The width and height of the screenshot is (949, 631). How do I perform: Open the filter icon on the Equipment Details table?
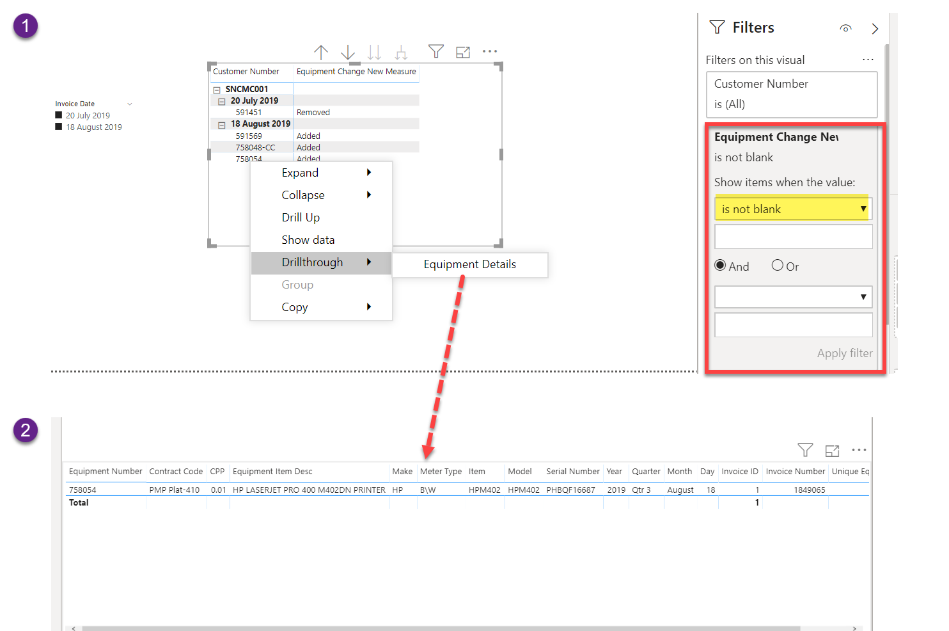pos(805,451)
